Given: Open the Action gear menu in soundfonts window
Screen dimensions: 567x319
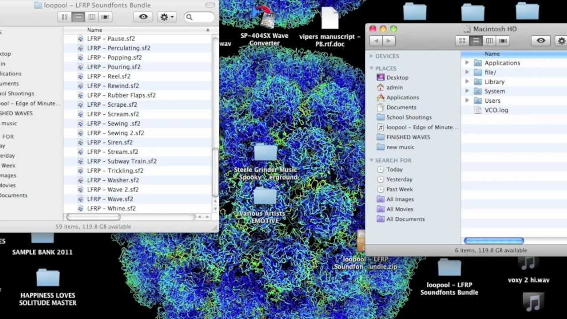Looking at the screenshot, I should pos(167,17).
